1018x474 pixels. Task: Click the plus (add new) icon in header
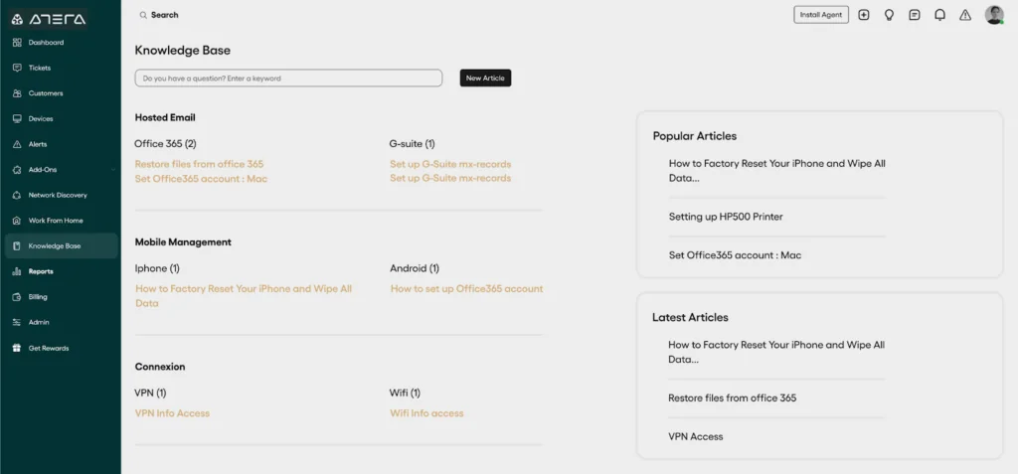[863, 15]
